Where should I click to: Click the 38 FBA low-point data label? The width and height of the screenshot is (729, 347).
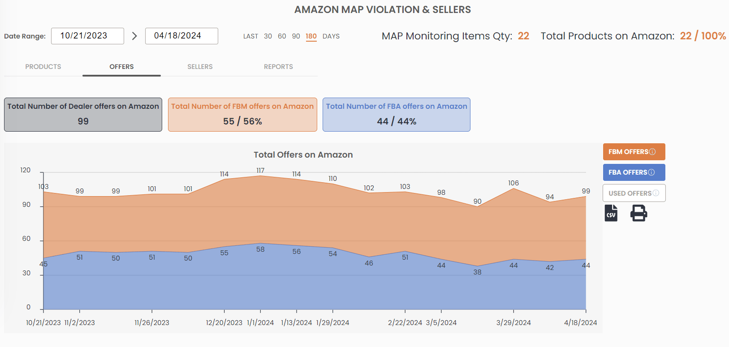[477, 272]
